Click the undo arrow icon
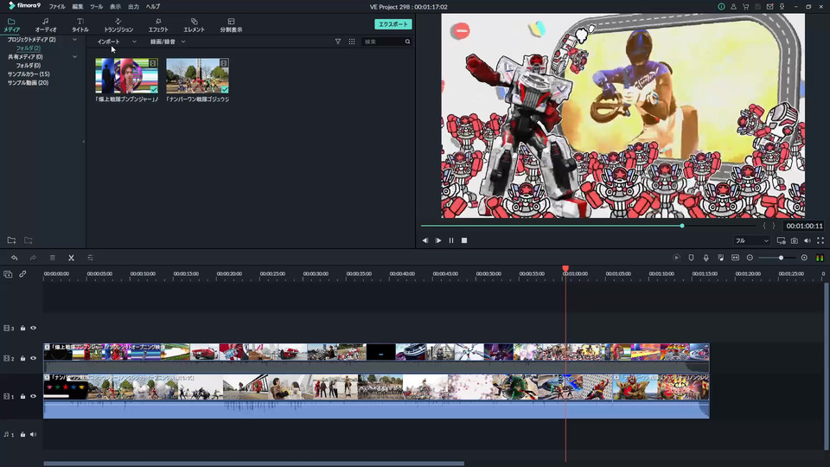Screen dimensions: 830x467 (15, 258)
